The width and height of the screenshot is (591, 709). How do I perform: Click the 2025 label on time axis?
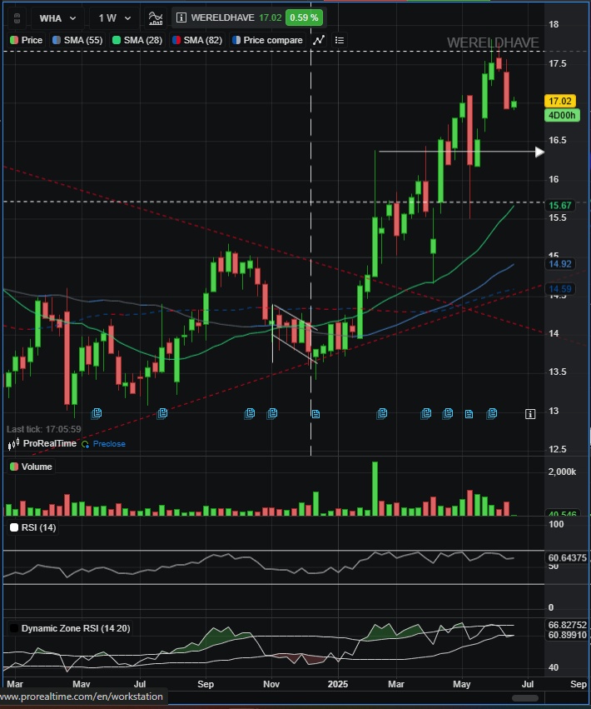[x=337, y=684]
